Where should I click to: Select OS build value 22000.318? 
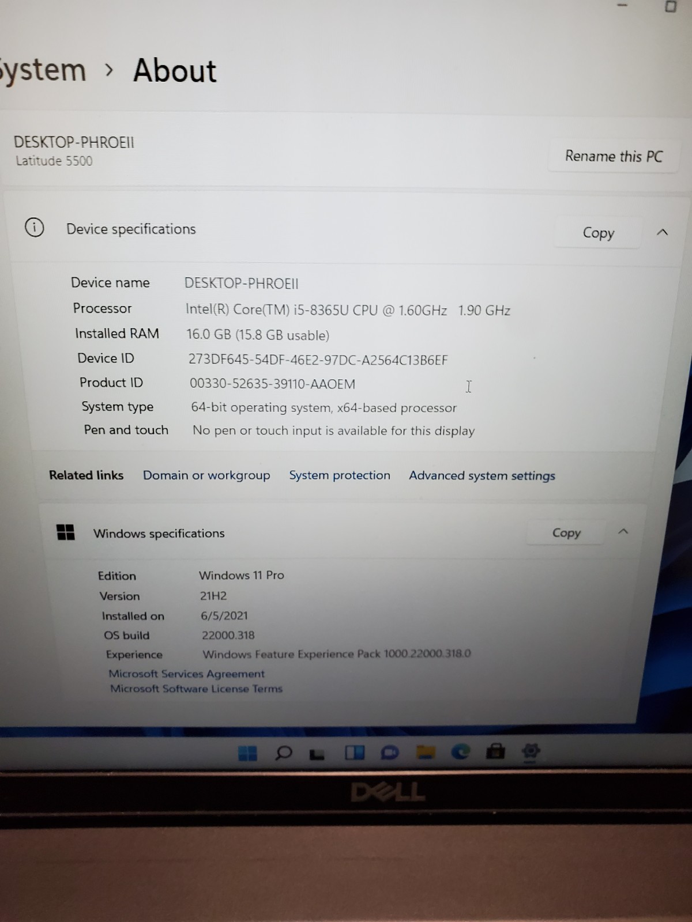click(228, 635)
